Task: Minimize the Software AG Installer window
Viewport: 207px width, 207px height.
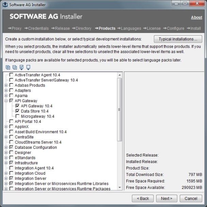Action: click(x=176, y=3)
